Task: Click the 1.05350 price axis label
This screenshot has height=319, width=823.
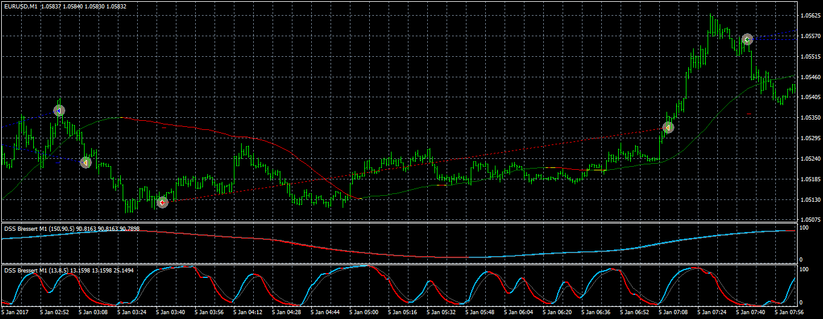Action: click(810, 118)
